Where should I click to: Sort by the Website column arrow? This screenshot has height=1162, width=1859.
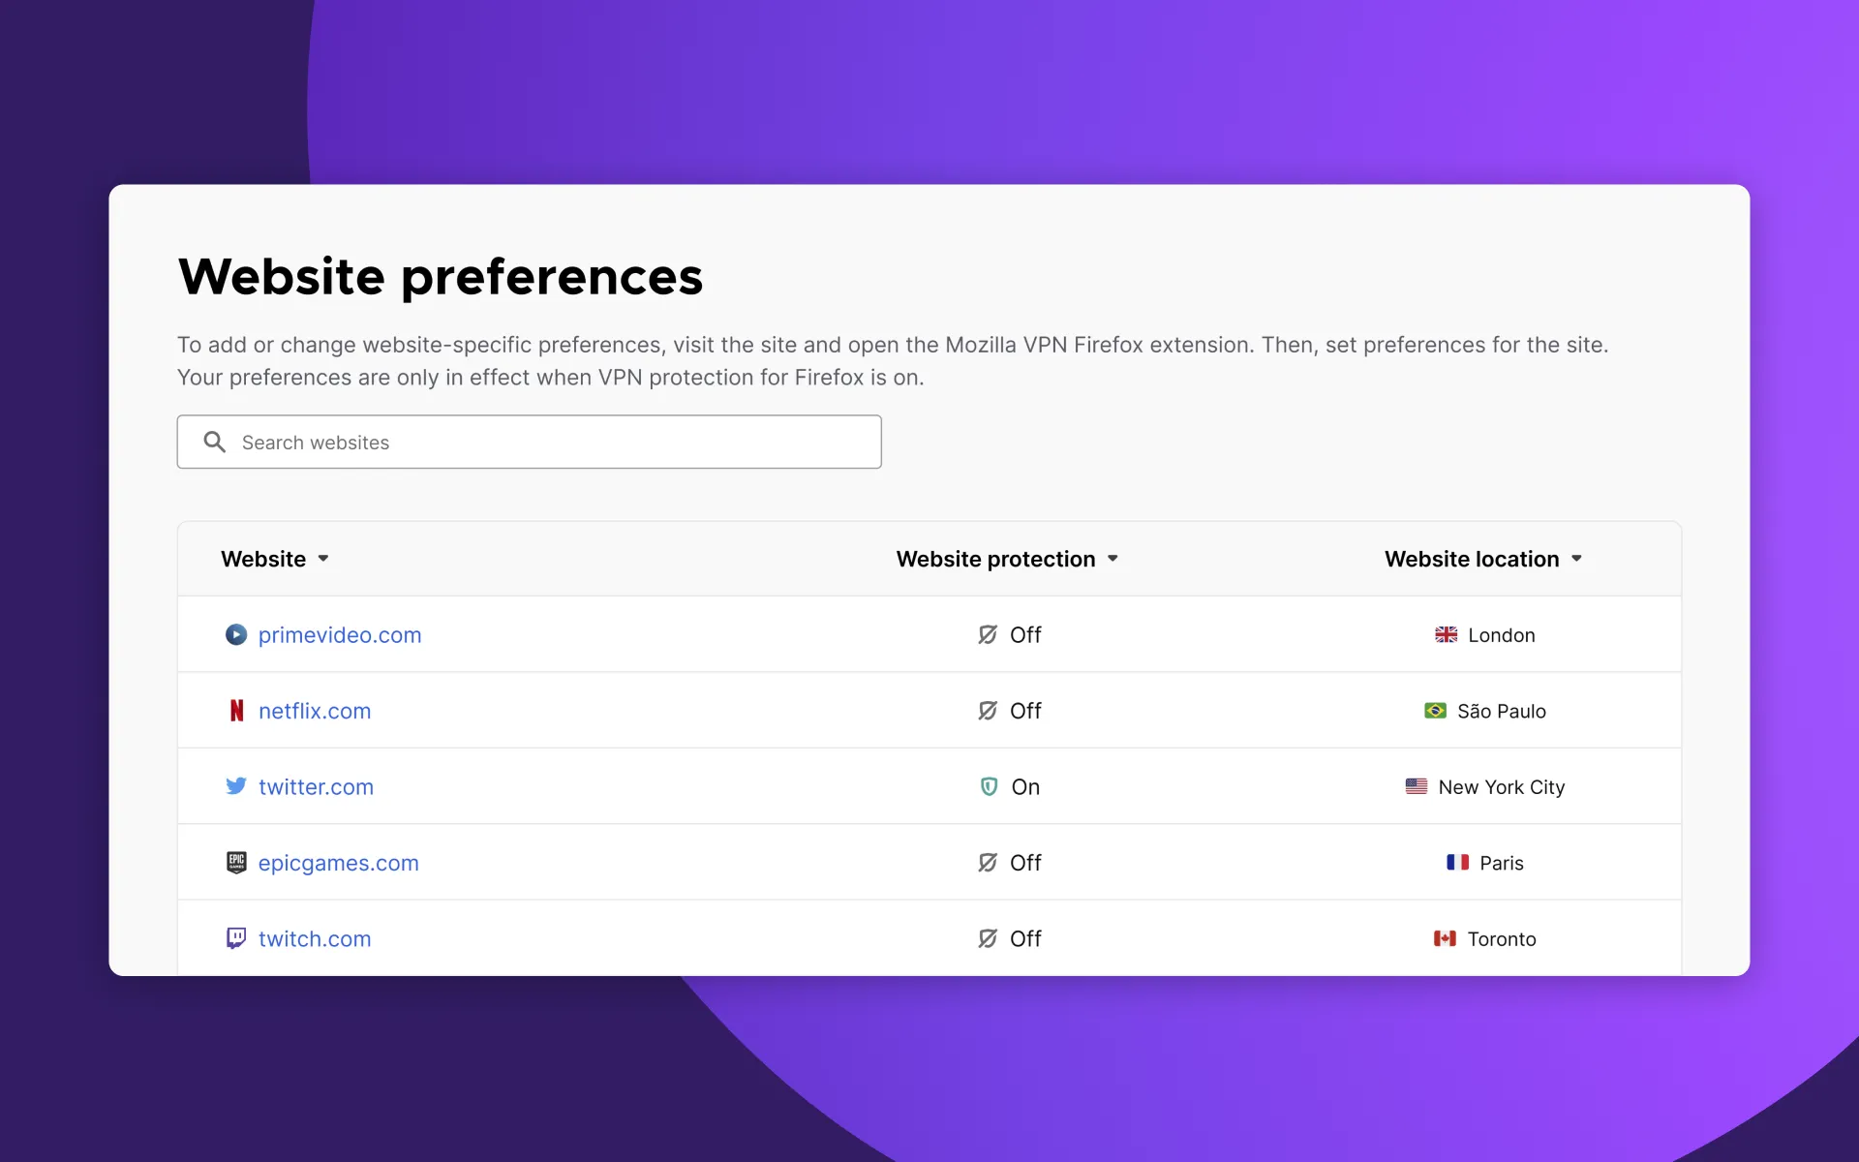click(x=323, y=559)
